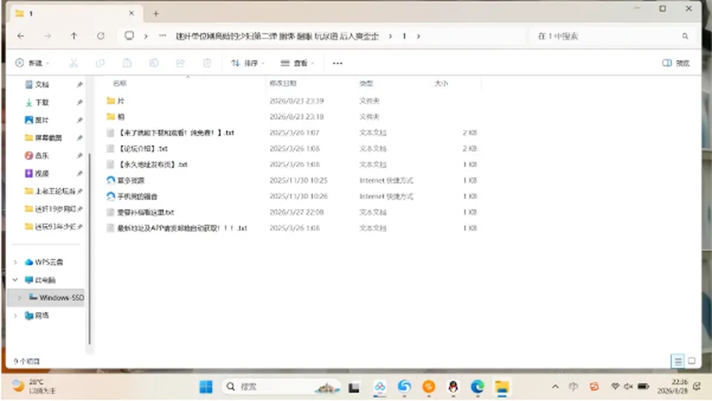Open the 图片 Pictures quick access item
The image size is (712, 401).
(x=42, y=120)
